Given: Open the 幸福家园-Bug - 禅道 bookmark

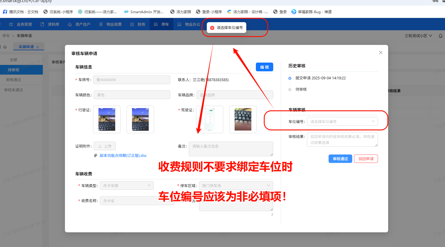Looking at the screenshot, I should [312, 12].
